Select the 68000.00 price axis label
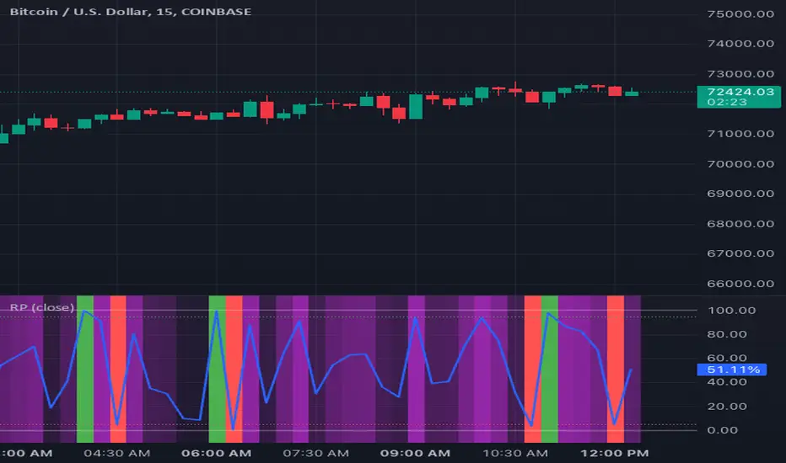 [x=740, y=224]
